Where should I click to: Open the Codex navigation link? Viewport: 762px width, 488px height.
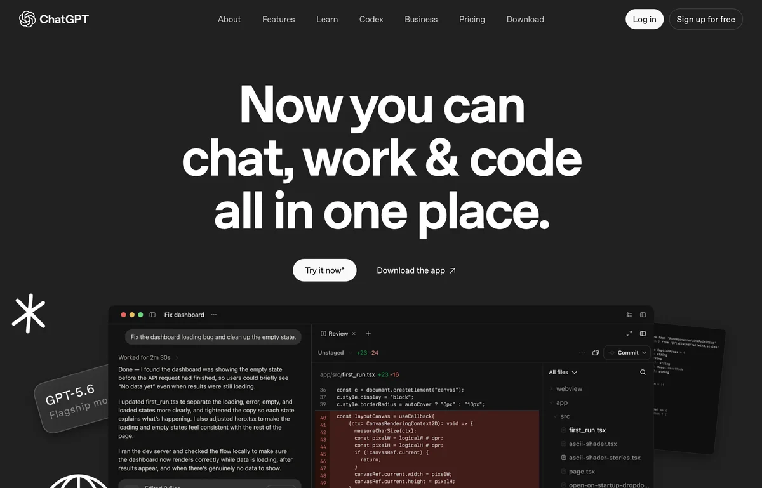[x=371, y=19]
